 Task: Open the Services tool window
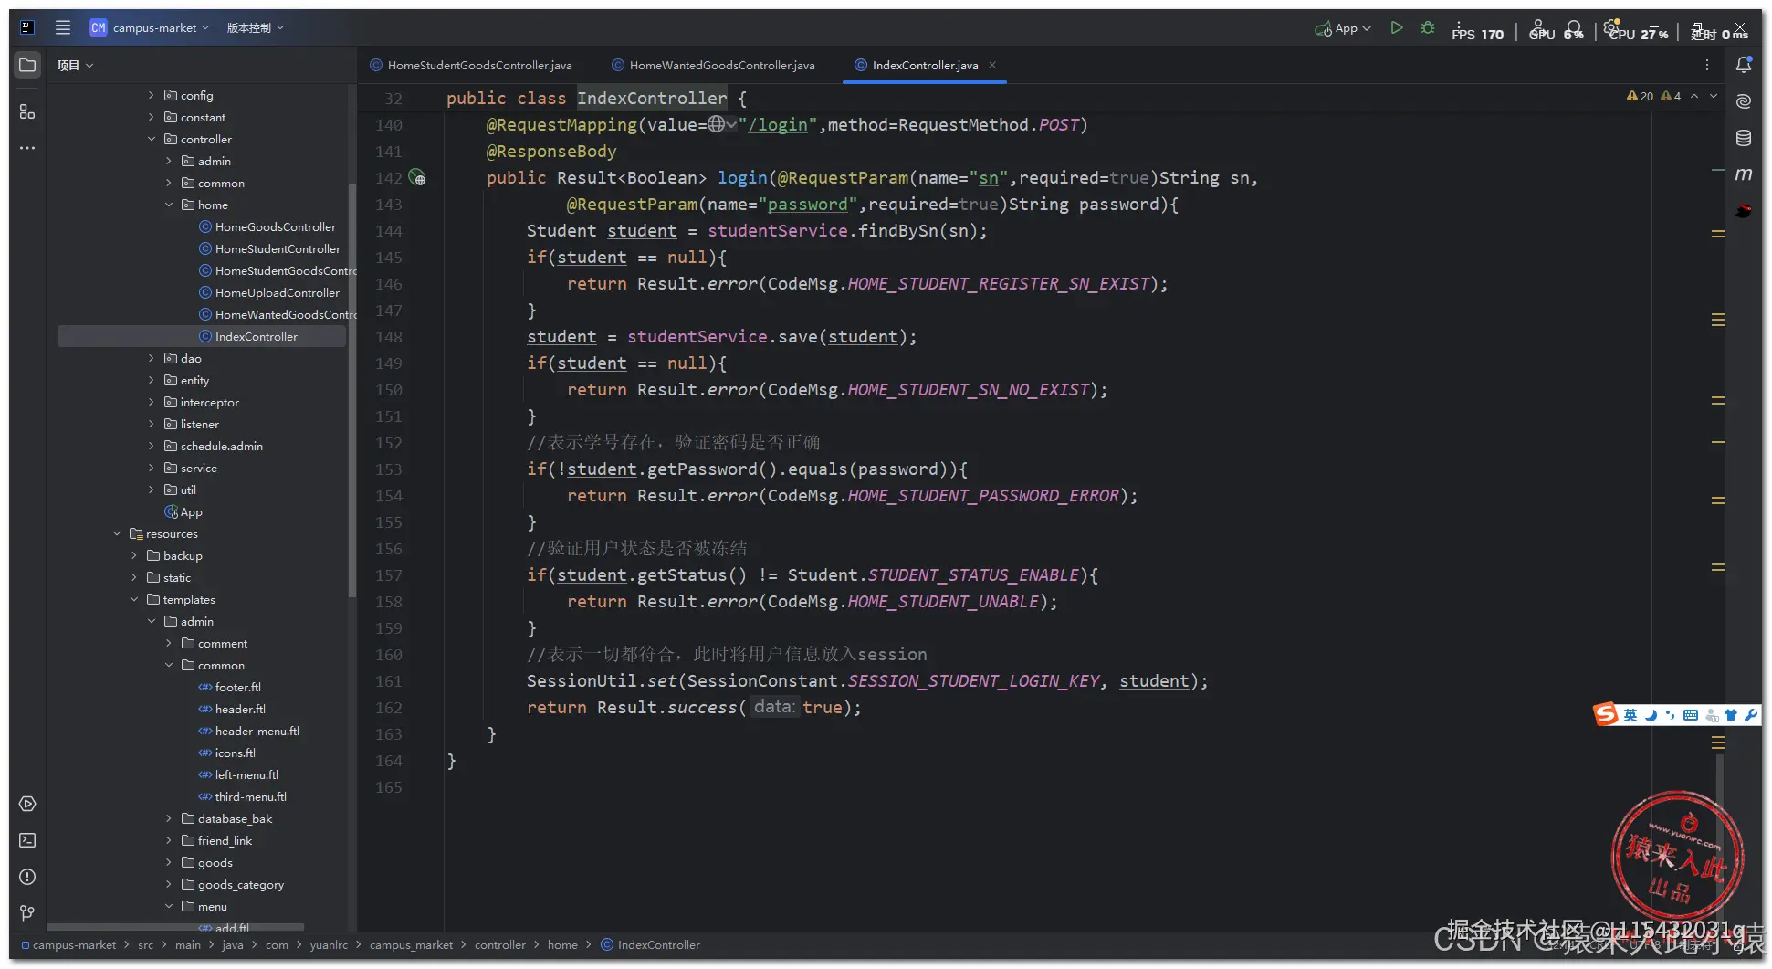click(27, 804)
